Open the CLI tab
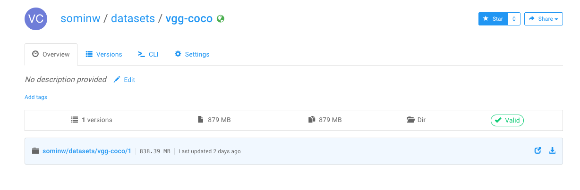 (x=148, y=54)
